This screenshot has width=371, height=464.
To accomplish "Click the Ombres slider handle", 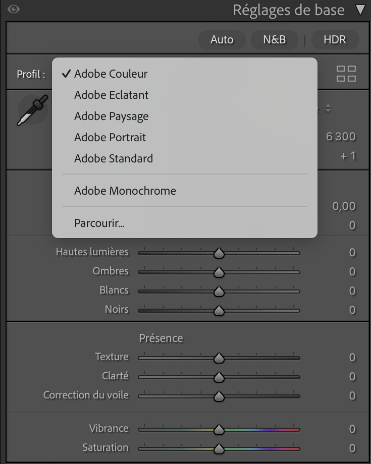I will 219,272.
